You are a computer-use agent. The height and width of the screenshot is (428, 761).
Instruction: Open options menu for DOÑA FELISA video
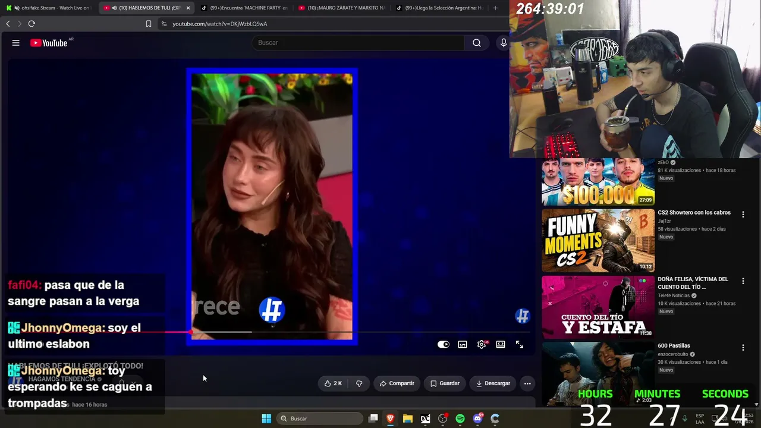pos(743,281)
